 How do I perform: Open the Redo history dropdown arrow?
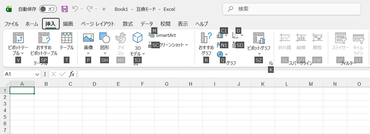[x=96, y=9]
